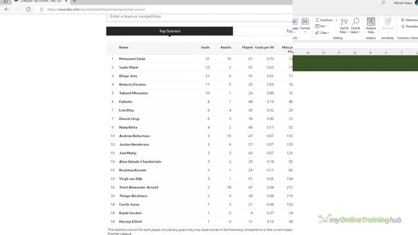Click Trent Alexander-Arnold player name
418x235 pixels.
[x=138, y=187]
